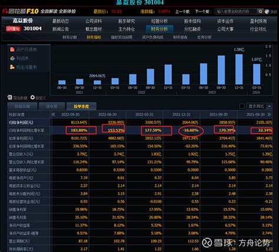Screen dimensions: 279x252
Task: Switch to the 按年度 tab
Action: pos(52,106)
